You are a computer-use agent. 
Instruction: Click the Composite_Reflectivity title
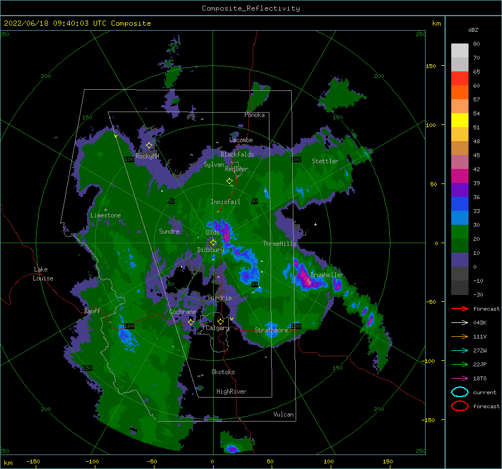[x=251, y=8]
